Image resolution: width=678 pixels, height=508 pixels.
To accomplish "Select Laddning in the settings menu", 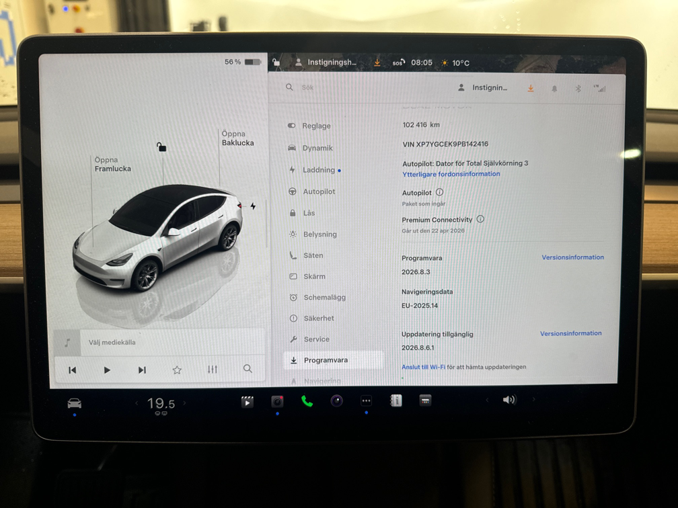I will [x=318, y=170].
